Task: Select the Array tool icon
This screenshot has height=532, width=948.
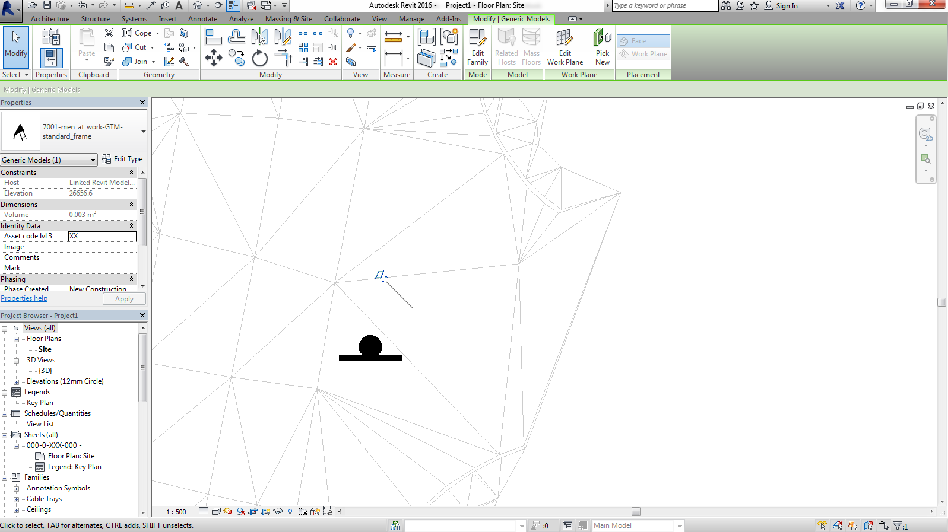Action: [303, 47]
